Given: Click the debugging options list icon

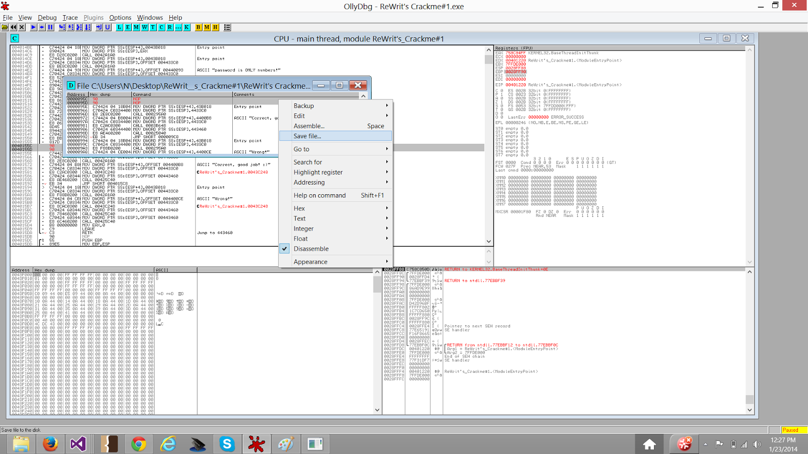Looking at the screenshot, I should (x=227, y=27).
